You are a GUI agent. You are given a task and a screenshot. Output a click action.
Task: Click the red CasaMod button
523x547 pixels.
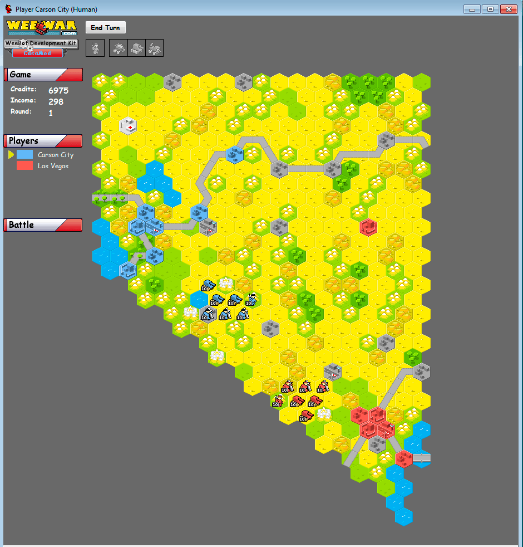(x=37, y=53)
